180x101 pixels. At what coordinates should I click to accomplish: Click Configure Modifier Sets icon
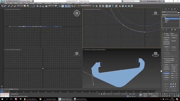tap(175, 30)
